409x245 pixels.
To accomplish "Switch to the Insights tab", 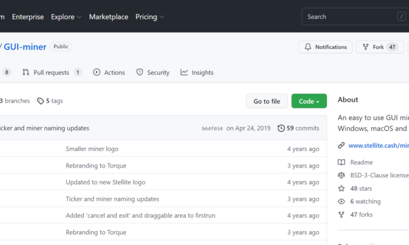I will (x=197, y=72).
